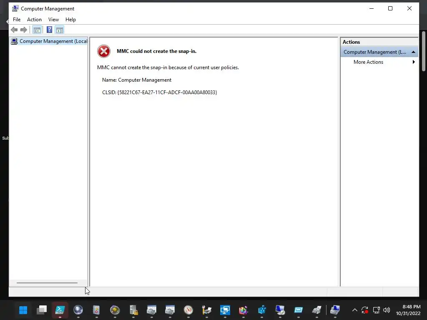Click the Back arrow in the toolbar
The height and width of the screenshot is (320, 427).
point(14,30)
